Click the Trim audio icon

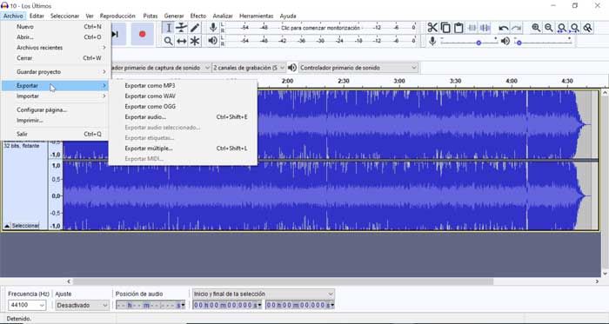point(472,28)
